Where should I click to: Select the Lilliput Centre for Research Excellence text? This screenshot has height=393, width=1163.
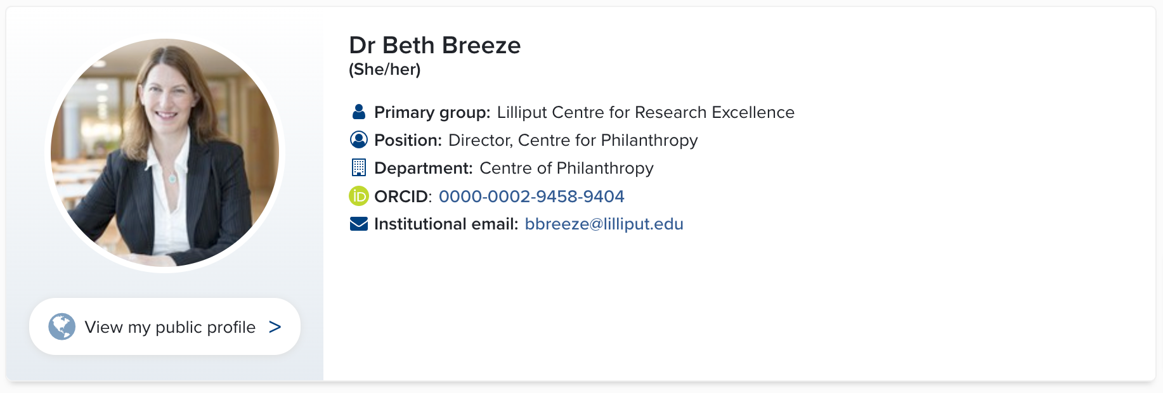(x=646, y=113)
